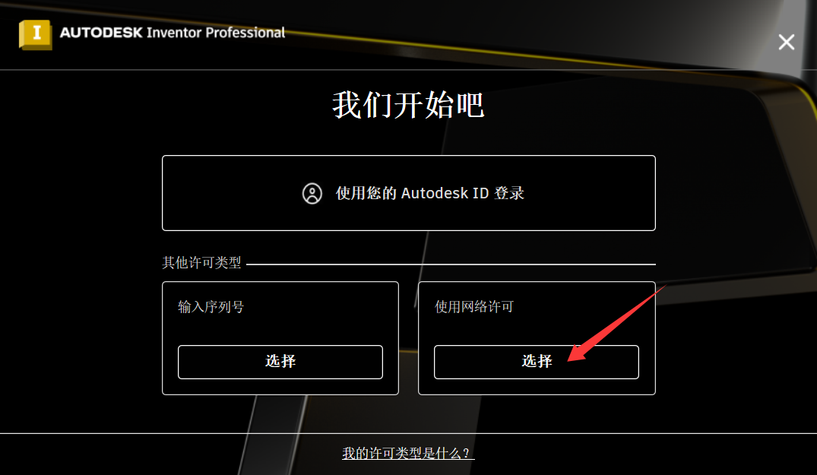Click the bold AUTODESK word in header
This screenshot has width=817, height=475.
pyautogui.click(x=101, y=32)
